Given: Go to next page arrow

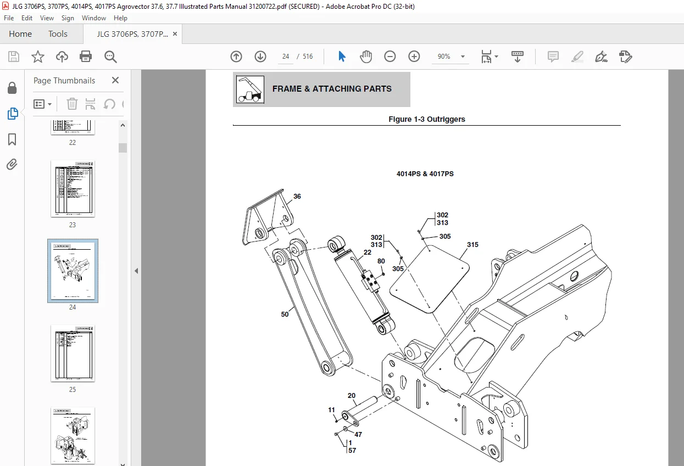Looking at the screenshot, I should tap(260, 57).
